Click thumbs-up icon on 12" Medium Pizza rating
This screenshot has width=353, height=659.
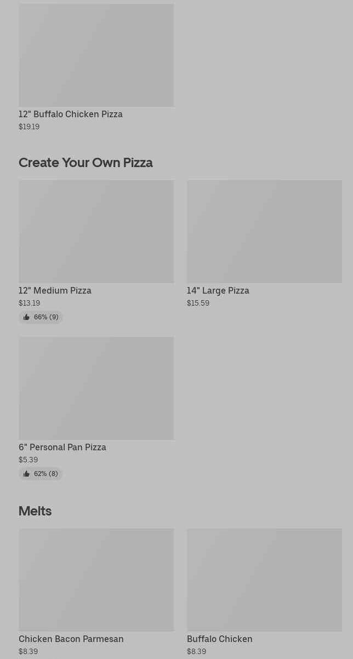(26, 317)
